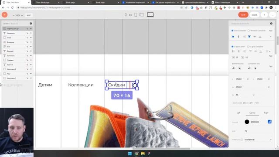Align elements left relative to each other
The height and width of the screenshot is (157, 279).
[234, 51]
